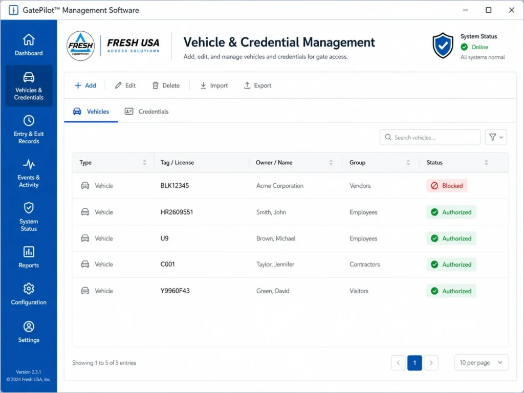Select tag U9
This screenshot has width=524, height=393.
pos(164,238)
